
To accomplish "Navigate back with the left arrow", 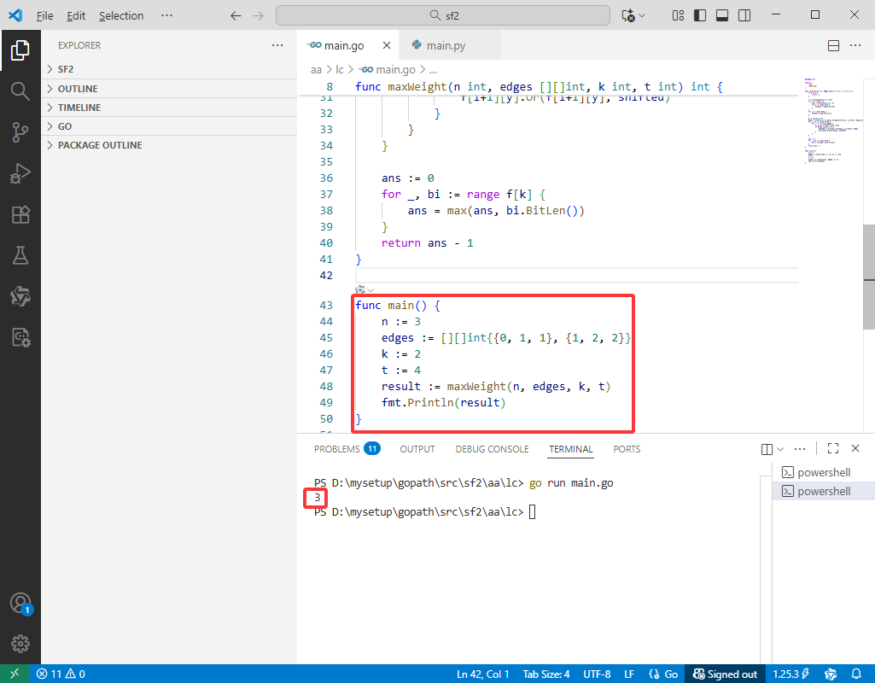I will pyautogui.click(x=236, y=15).
